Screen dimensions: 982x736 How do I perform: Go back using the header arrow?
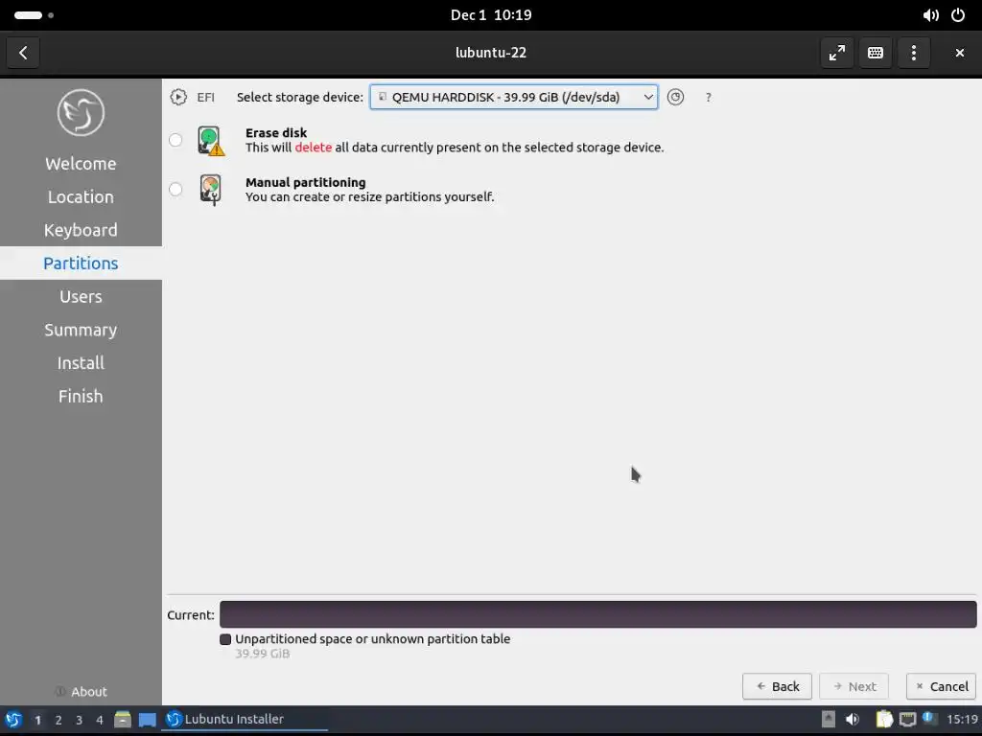23,53
